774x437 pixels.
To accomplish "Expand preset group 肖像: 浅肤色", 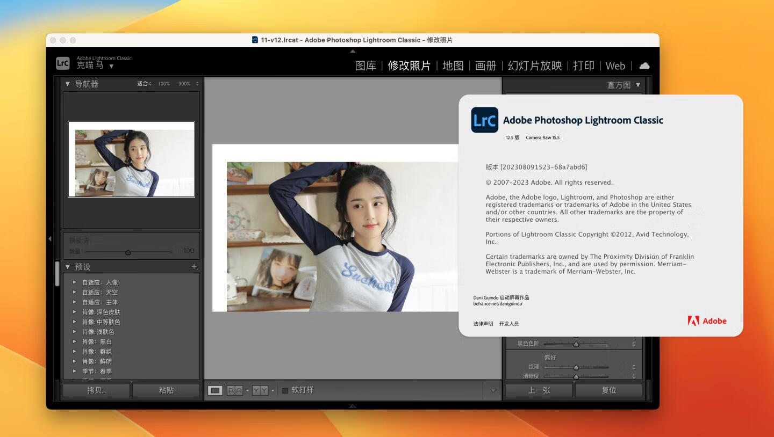I will 75,332.
